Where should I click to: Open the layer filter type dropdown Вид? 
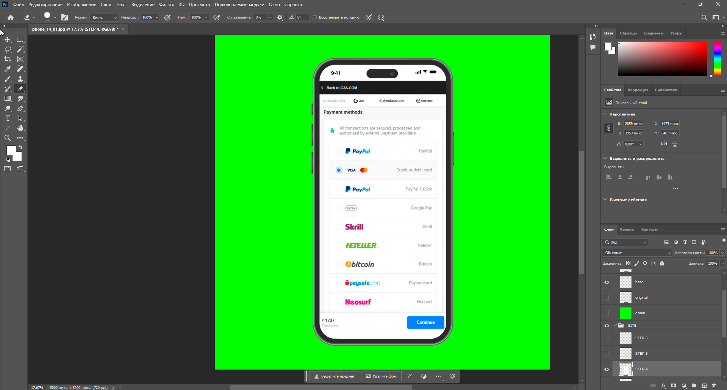coord(625,242)
